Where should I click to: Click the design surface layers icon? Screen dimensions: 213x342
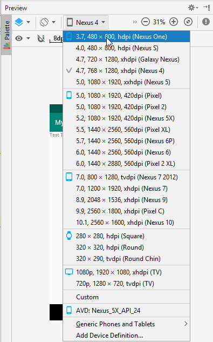click(x=19, y=22)
